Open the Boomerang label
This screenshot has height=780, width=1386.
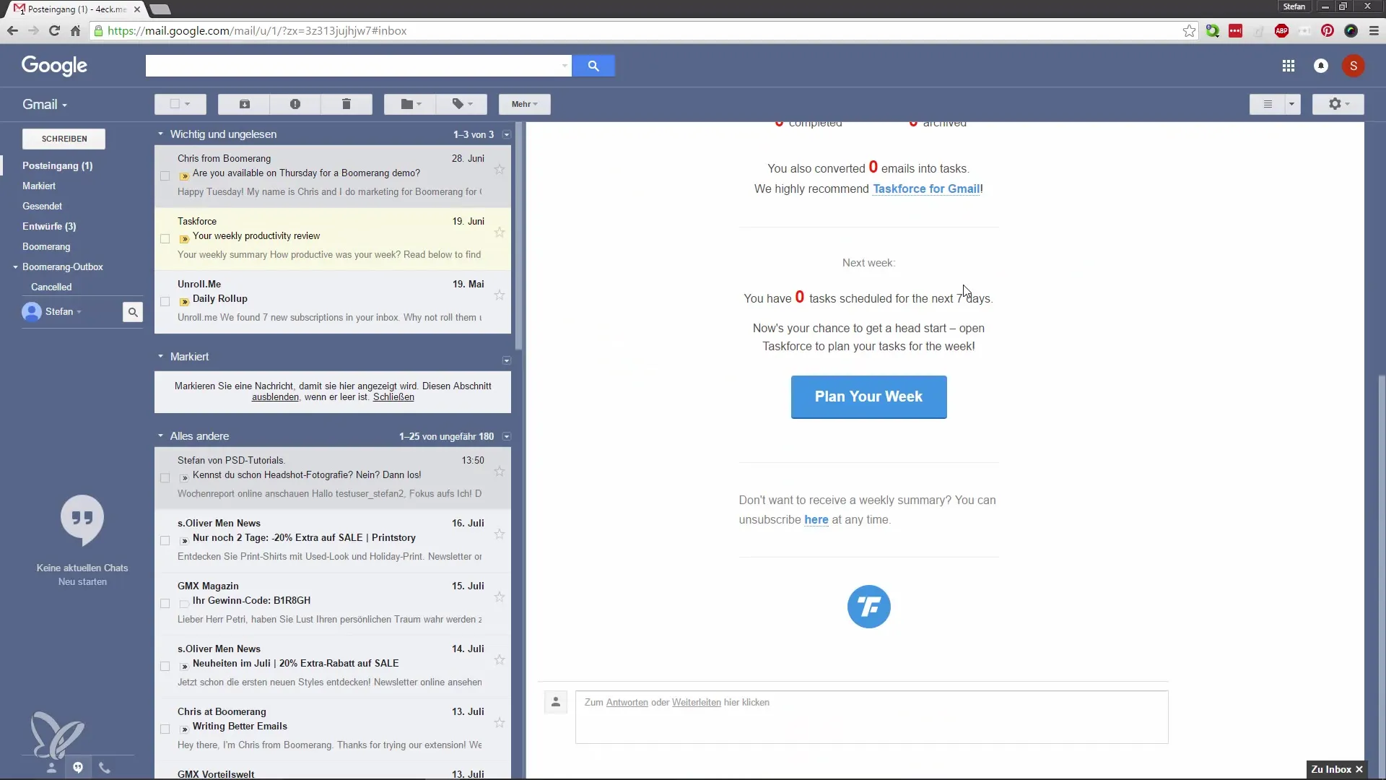coord(46,246)
